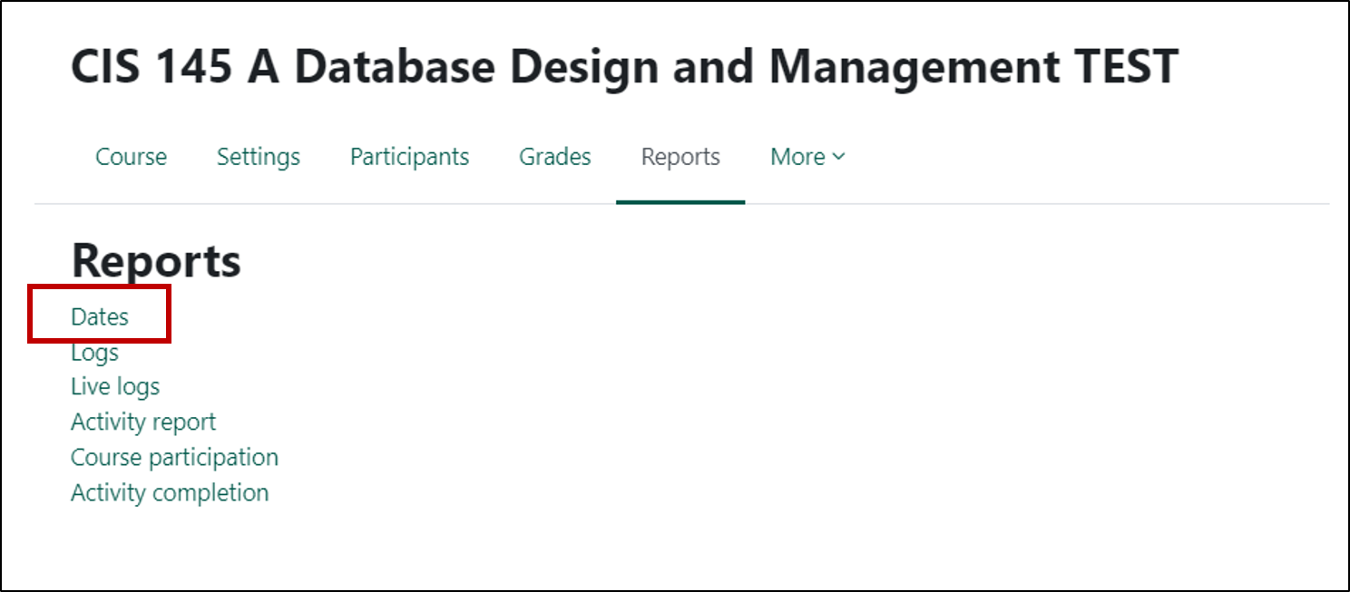Open the Activity completion report
1350x592 pixels.
[170, 492]
